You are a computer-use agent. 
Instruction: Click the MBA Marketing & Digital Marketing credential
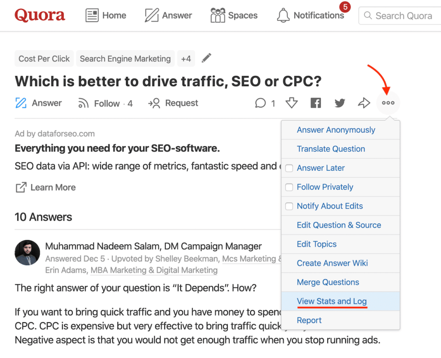pyautogui.click(x=154, y=270)
